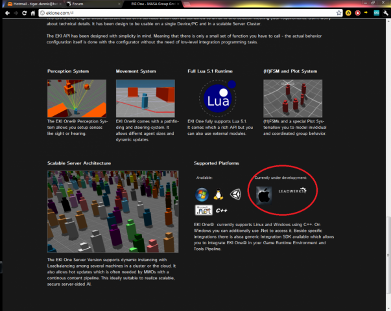Go to browser home page icon

(x=32, y=12)
